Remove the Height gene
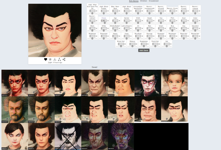Viewport: 221px width, 150px height. click(154, 21)
